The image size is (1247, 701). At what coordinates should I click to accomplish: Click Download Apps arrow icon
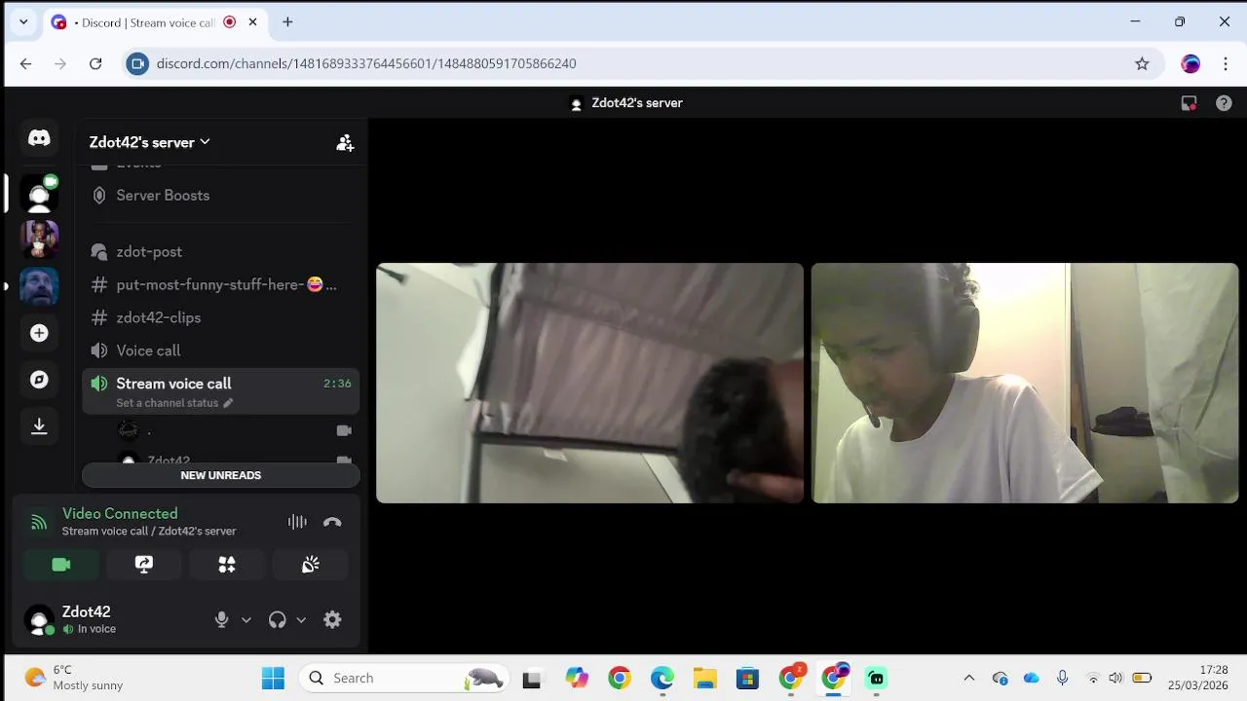(39, 426)
